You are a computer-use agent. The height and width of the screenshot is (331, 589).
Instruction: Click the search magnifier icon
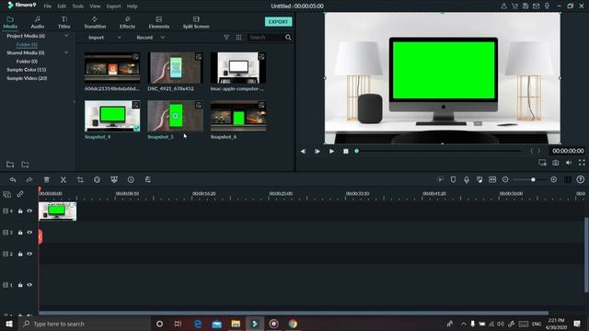click(x=288, y=37)
